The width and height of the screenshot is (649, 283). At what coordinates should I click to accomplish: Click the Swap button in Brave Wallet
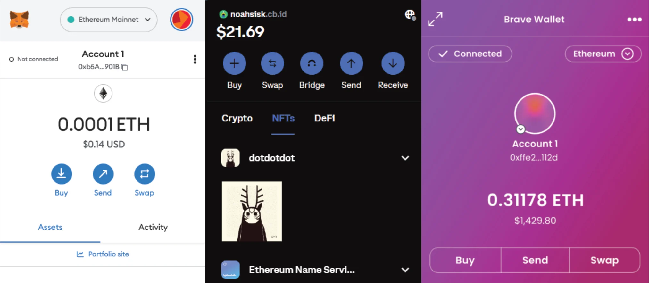click(604, 260)
